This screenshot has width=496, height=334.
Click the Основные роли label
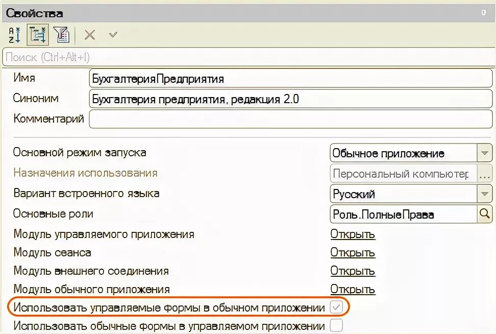(53, 213)
